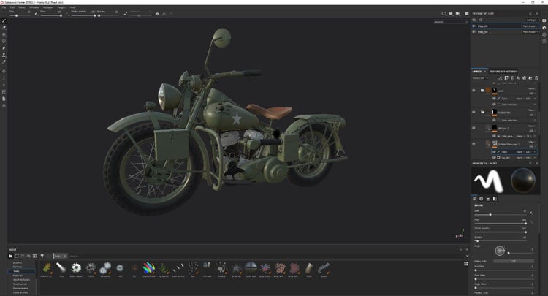Select the Tools category in shelf
Screen dimensions: 548x296
point(17,271)
